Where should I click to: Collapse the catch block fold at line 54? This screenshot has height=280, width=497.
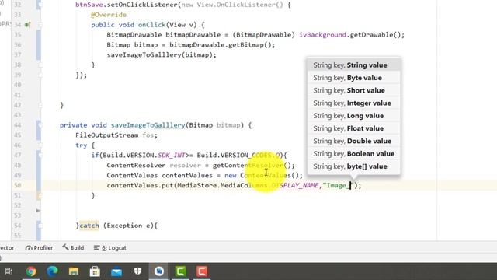coord(40,226)
